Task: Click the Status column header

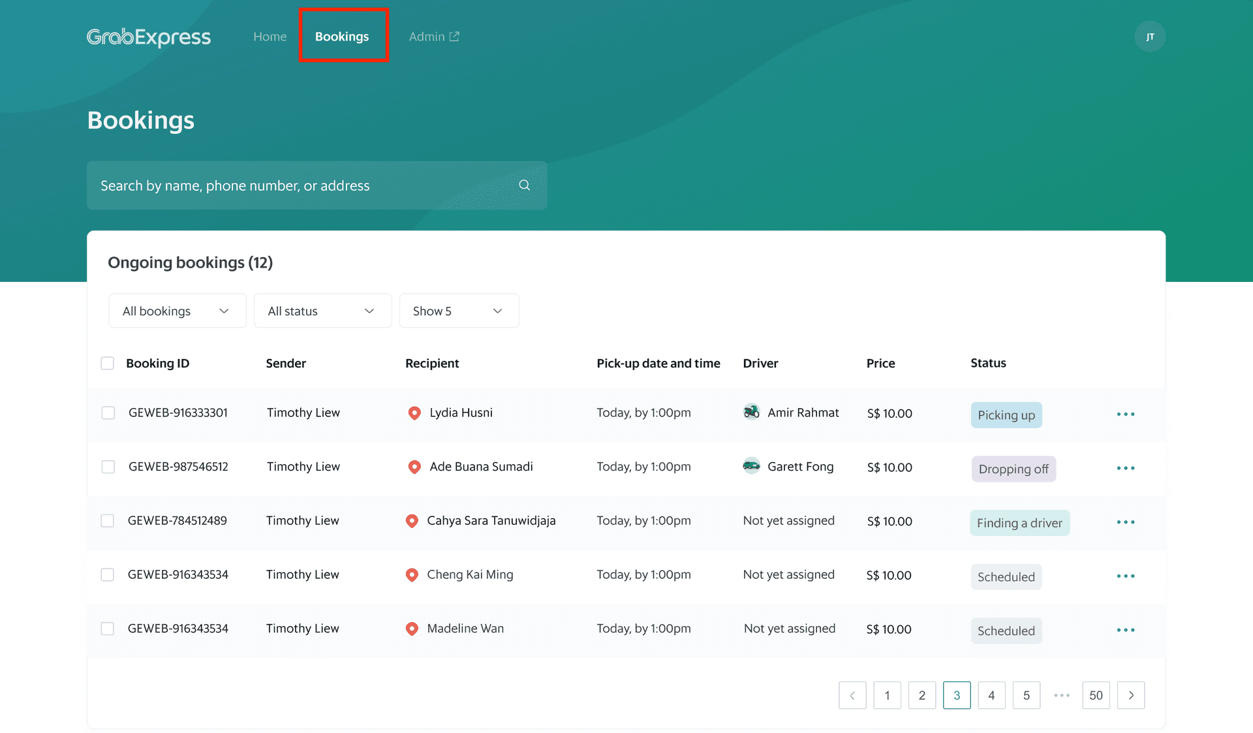Action: point(988,364)
